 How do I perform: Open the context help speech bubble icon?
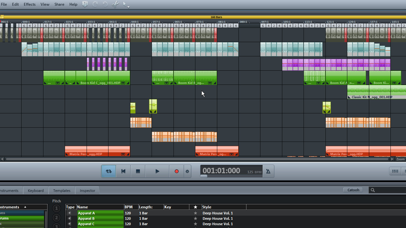point(85,4)
